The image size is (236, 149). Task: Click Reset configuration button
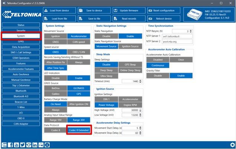[x=164, y=10]
